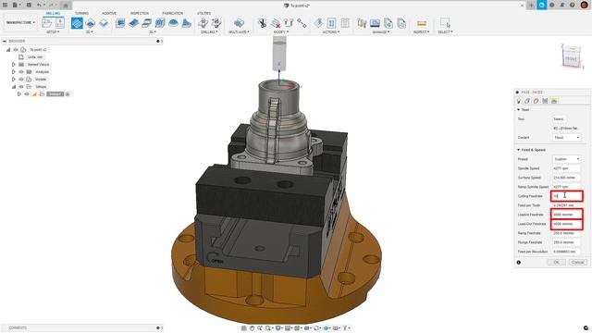The height and width of the screenshot is (333, 592).
Task: Click the Delete Passes icon in Modify
Action: click(x=276, y=23)
